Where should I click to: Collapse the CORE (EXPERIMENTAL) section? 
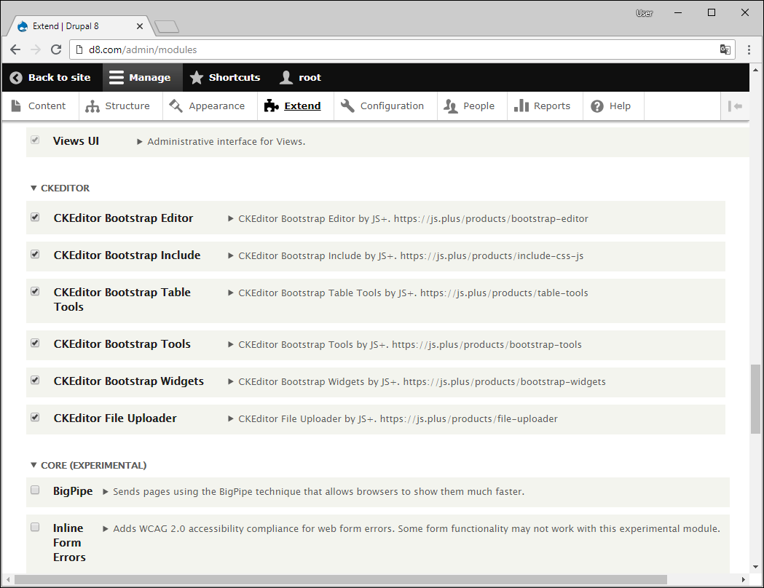[x=34, y=466]
